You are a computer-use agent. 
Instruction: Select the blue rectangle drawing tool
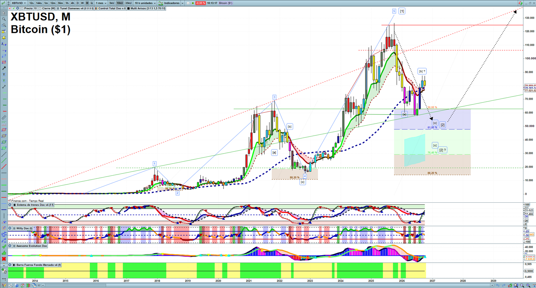[4, 56]
